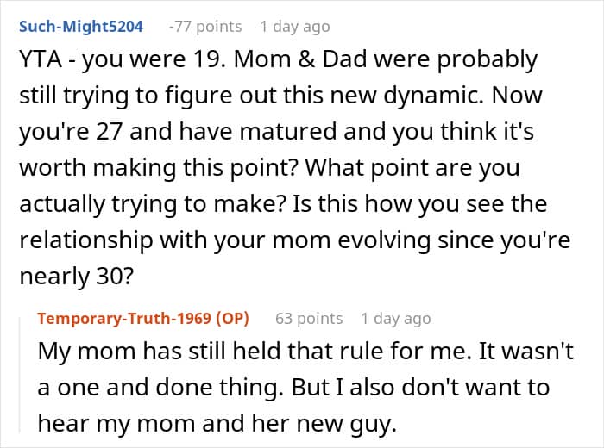Click the 63 points score
Image resolution: width=604 pixels, height=448 pixels.
(x=309, y=319)
